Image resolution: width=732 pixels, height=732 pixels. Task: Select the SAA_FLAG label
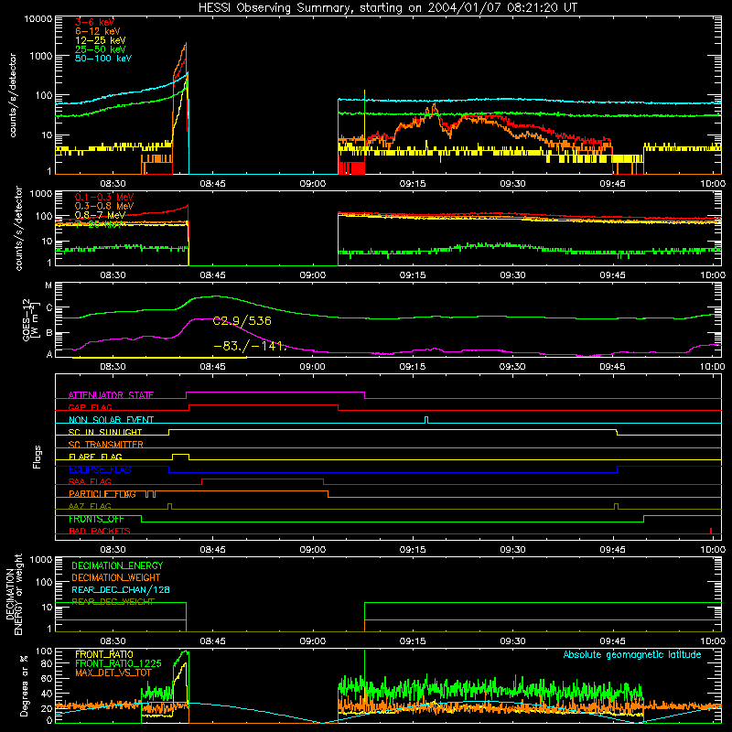(x=90, y=482)
